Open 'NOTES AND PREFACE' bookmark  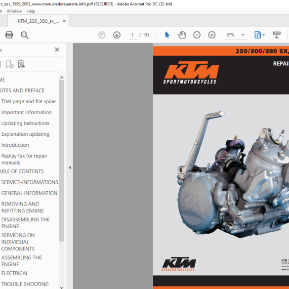click(x=22, y=91)
